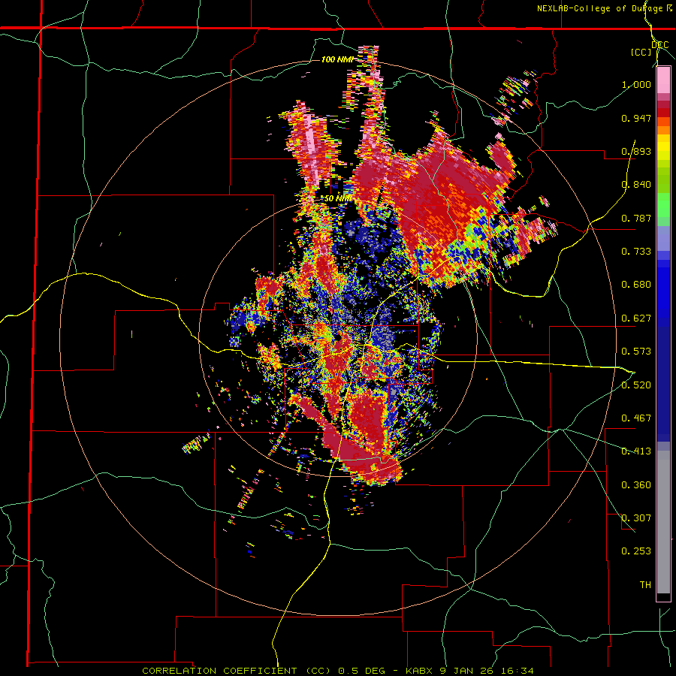
Task: Click the 100 NMI range ring label
Action: pos(337,59)
